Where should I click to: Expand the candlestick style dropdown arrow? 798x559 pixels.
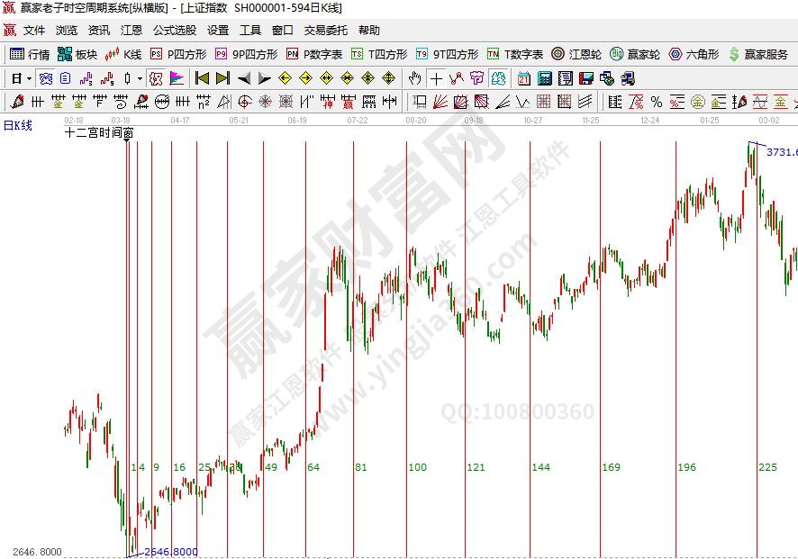tap(140, 78)
